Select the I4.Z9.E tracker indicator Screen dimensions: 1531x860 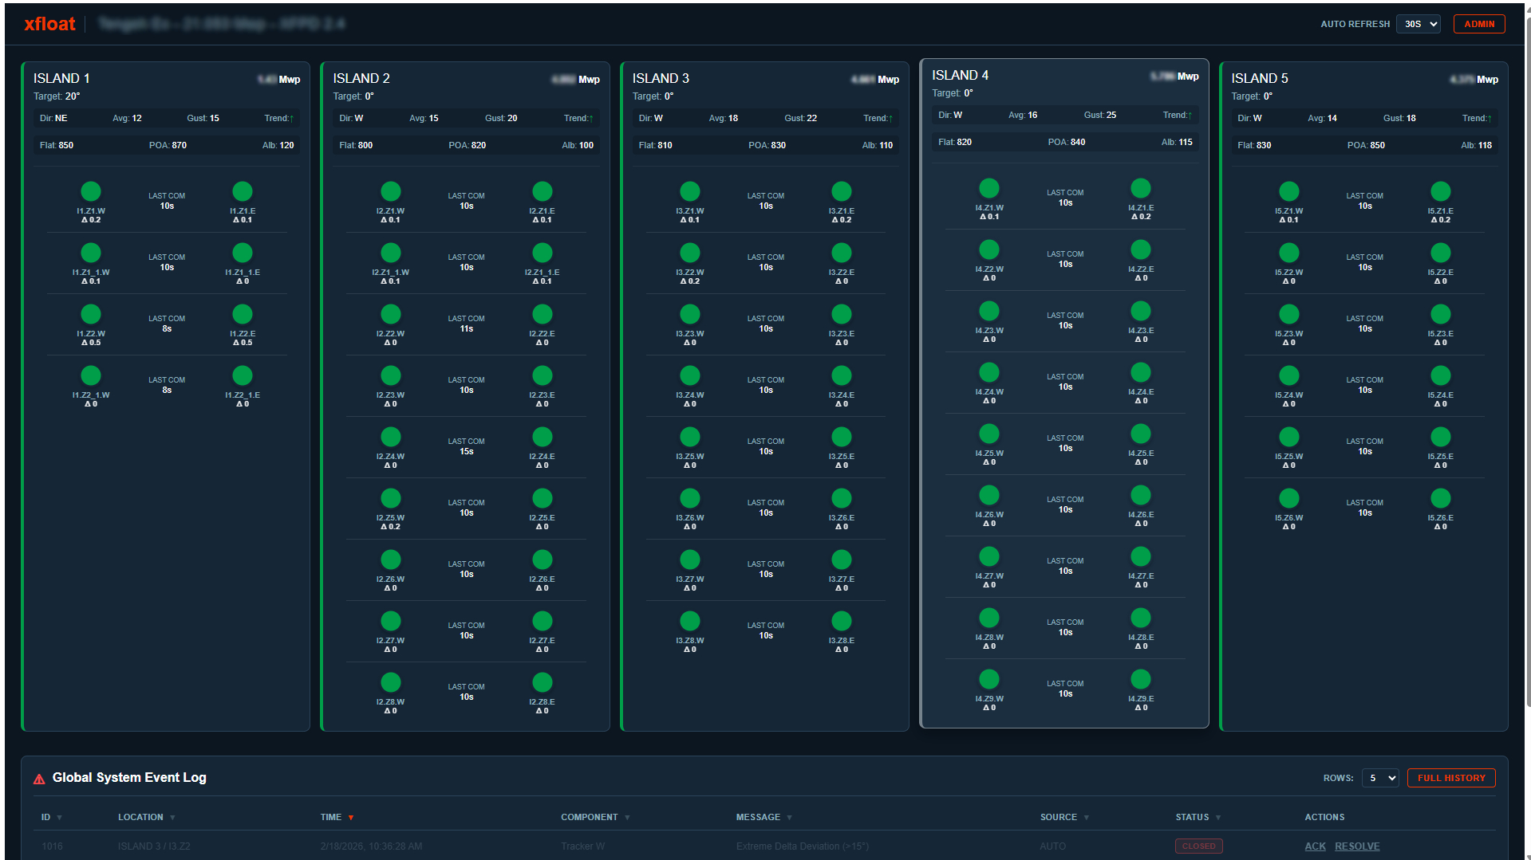click(1140, 679)
